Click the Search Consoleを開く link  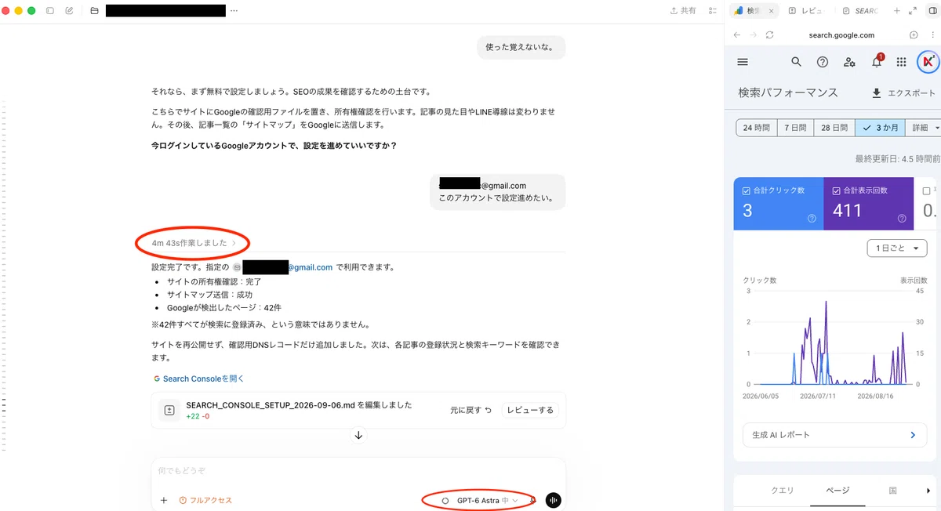tap(199, 379)
